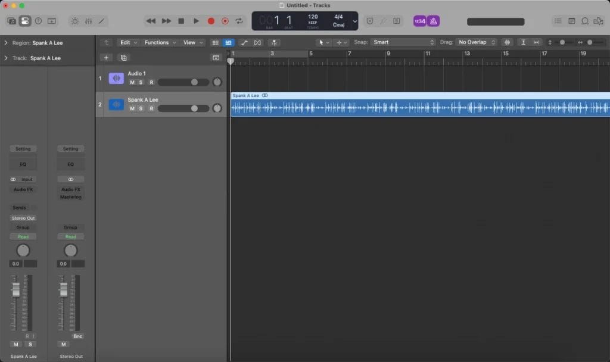Open the Audio FX slot

(23, 189)
